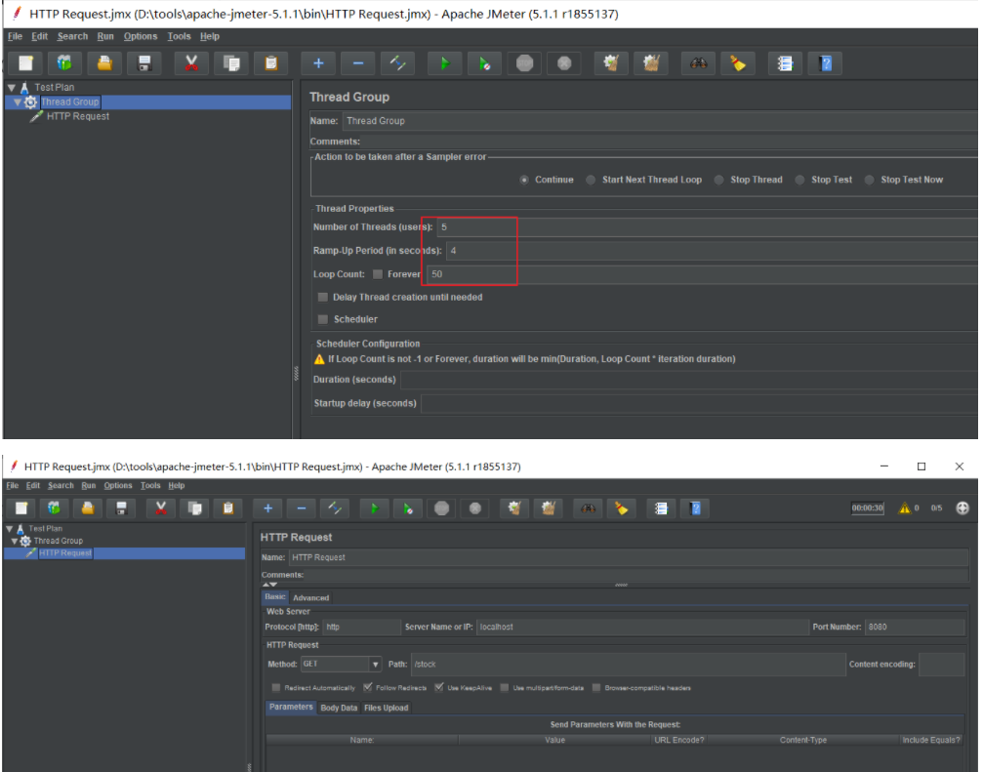Click the Number of Threads field
This screenshot has width=983, height=772.
pos(707,226)
